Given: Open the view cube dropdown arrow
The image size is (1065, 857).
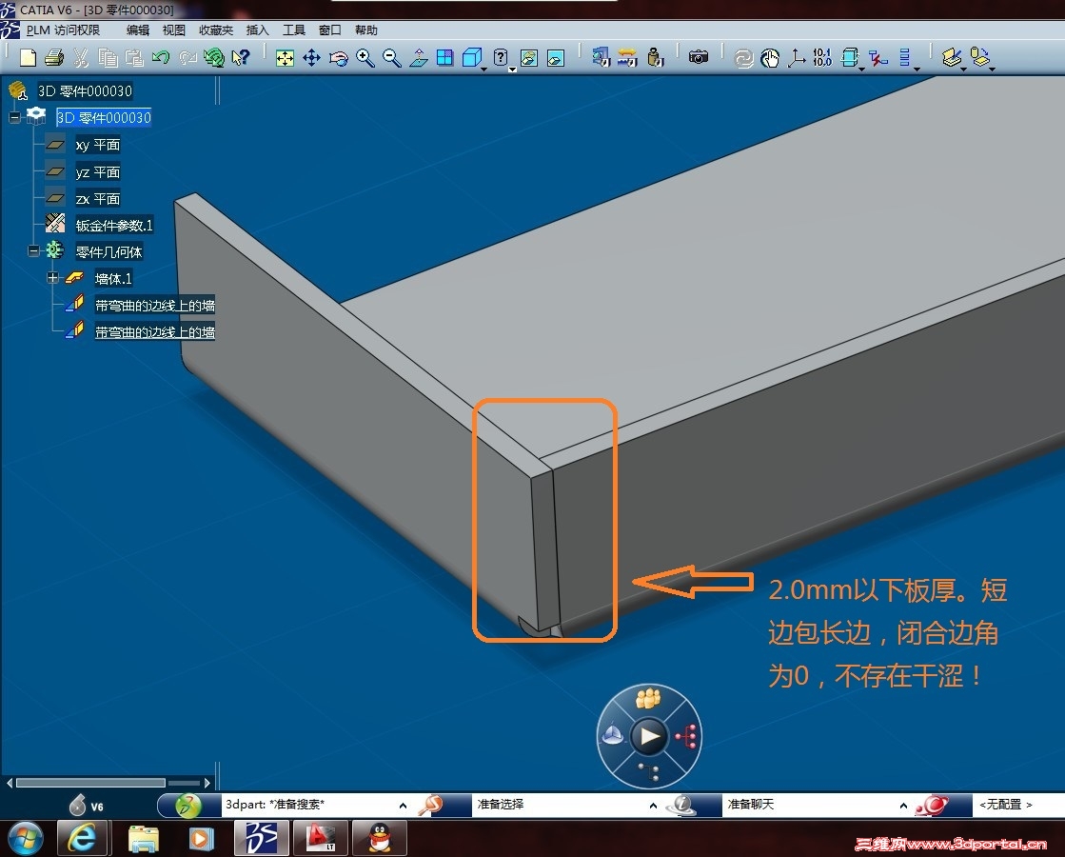Looking at the screenshot, I should tap(483, 70).
